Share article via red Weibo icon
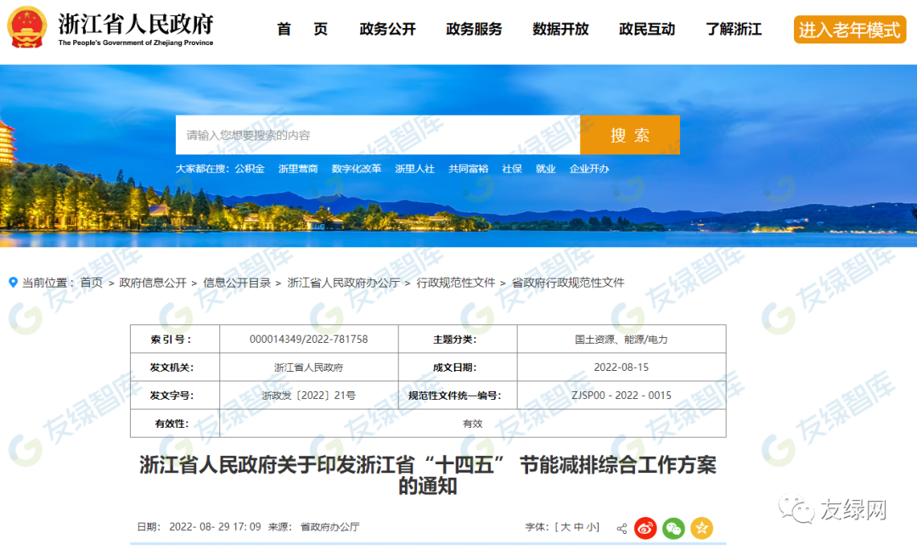Image resolution: width=917 pixels, height=550 pixels. pos(645,528)
